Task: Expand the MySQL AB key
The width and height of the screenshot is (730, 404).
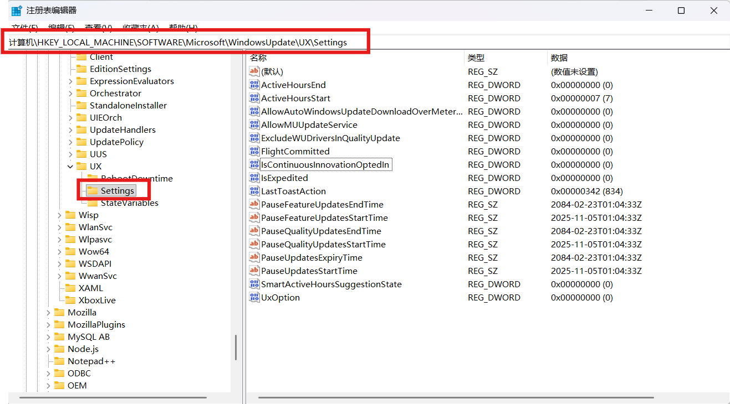Action: click(48, 336)
